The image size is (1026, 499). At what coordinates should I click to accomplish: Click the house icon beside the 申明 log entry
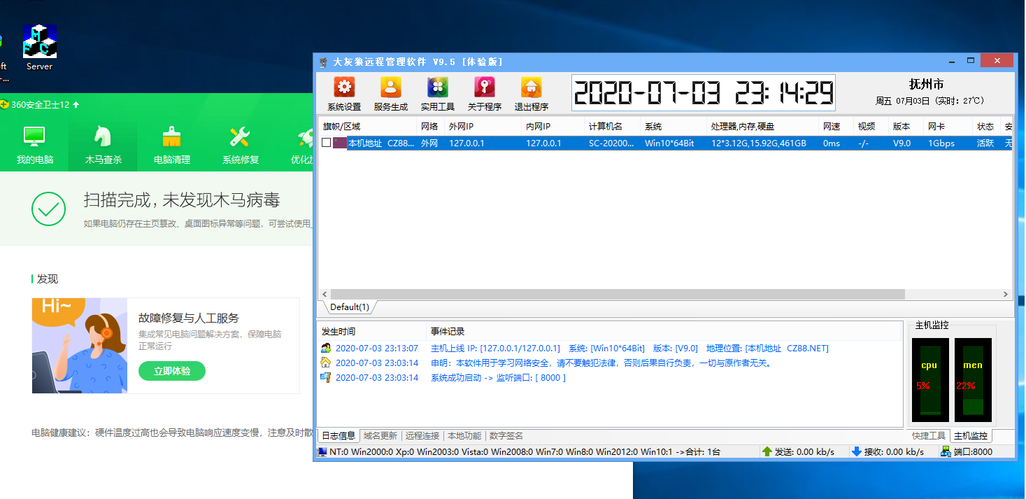[325, 363]
